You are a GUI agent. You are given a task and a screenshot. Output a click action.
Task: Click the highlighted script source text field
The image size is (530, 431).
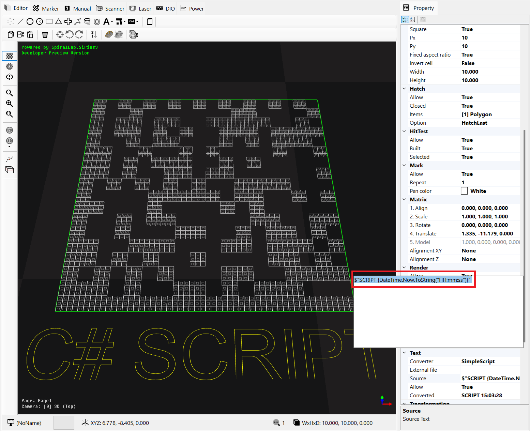click(412, 280)
